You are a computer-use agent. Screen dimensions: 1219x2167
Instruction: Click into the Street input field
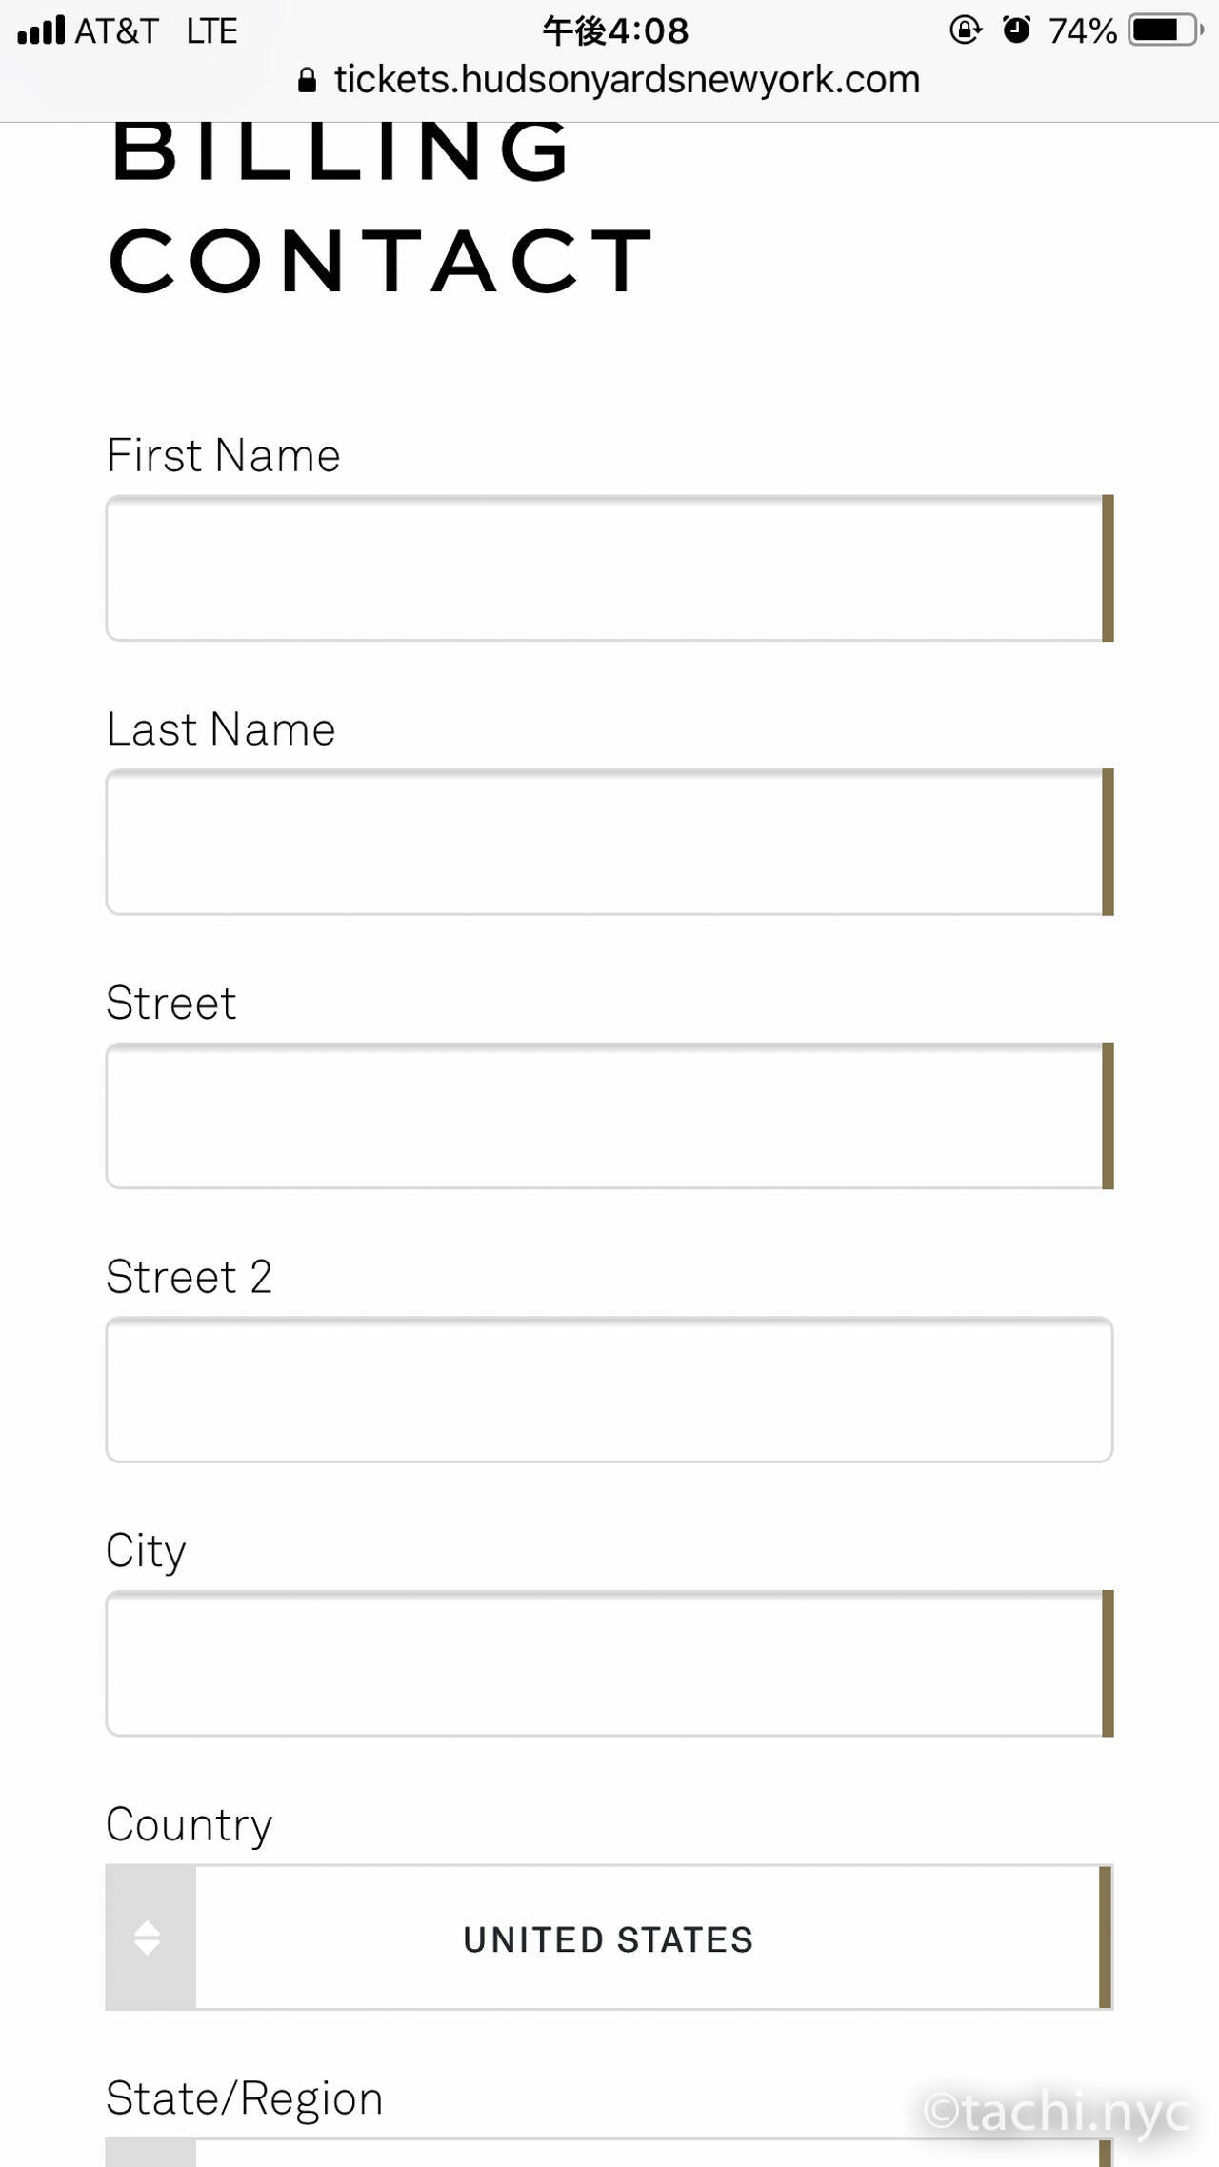coord(606,1116)
